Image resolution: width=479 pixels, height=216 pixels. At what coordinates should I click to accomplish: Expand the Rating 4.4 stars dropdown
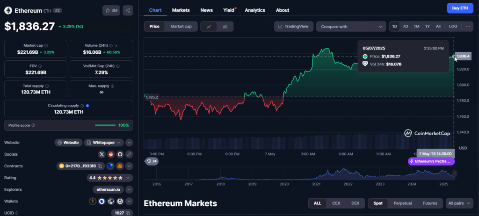pyautogui.click(x=109, y=178)
